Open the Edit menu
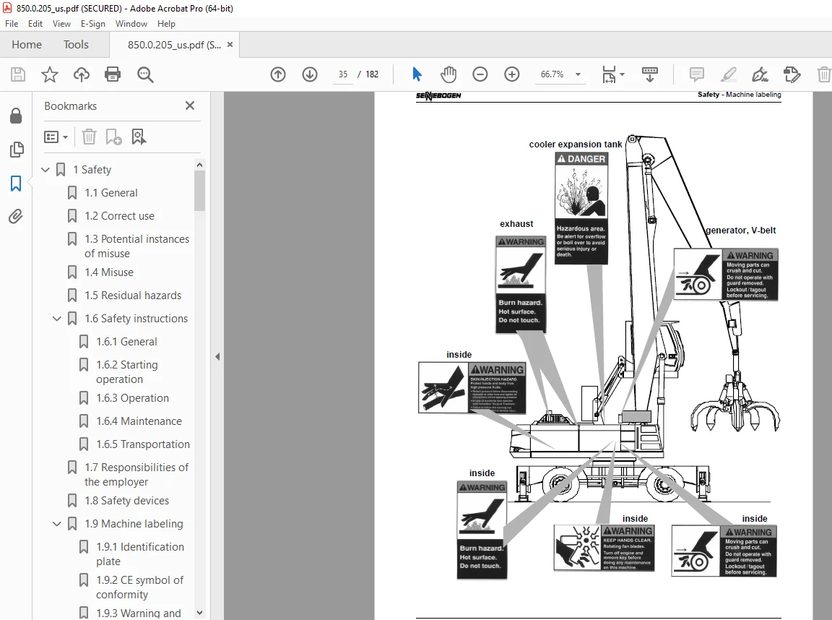Image resolution: width=832 pixels, height=620 pixels. tap(35, 24)
